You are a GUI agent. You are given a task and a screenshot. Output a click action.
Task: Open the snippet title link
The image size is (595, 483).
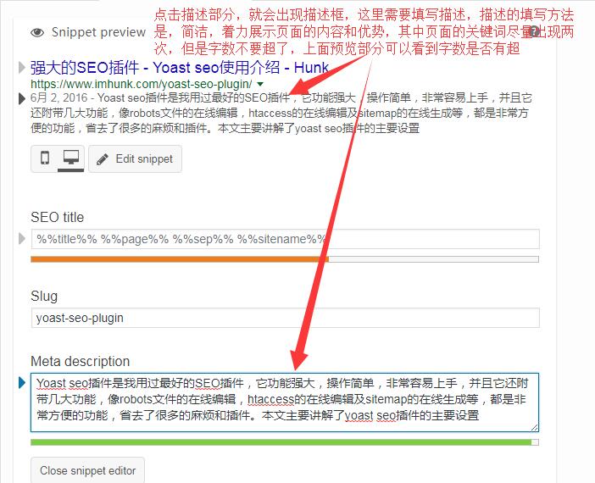click(179, 68)
